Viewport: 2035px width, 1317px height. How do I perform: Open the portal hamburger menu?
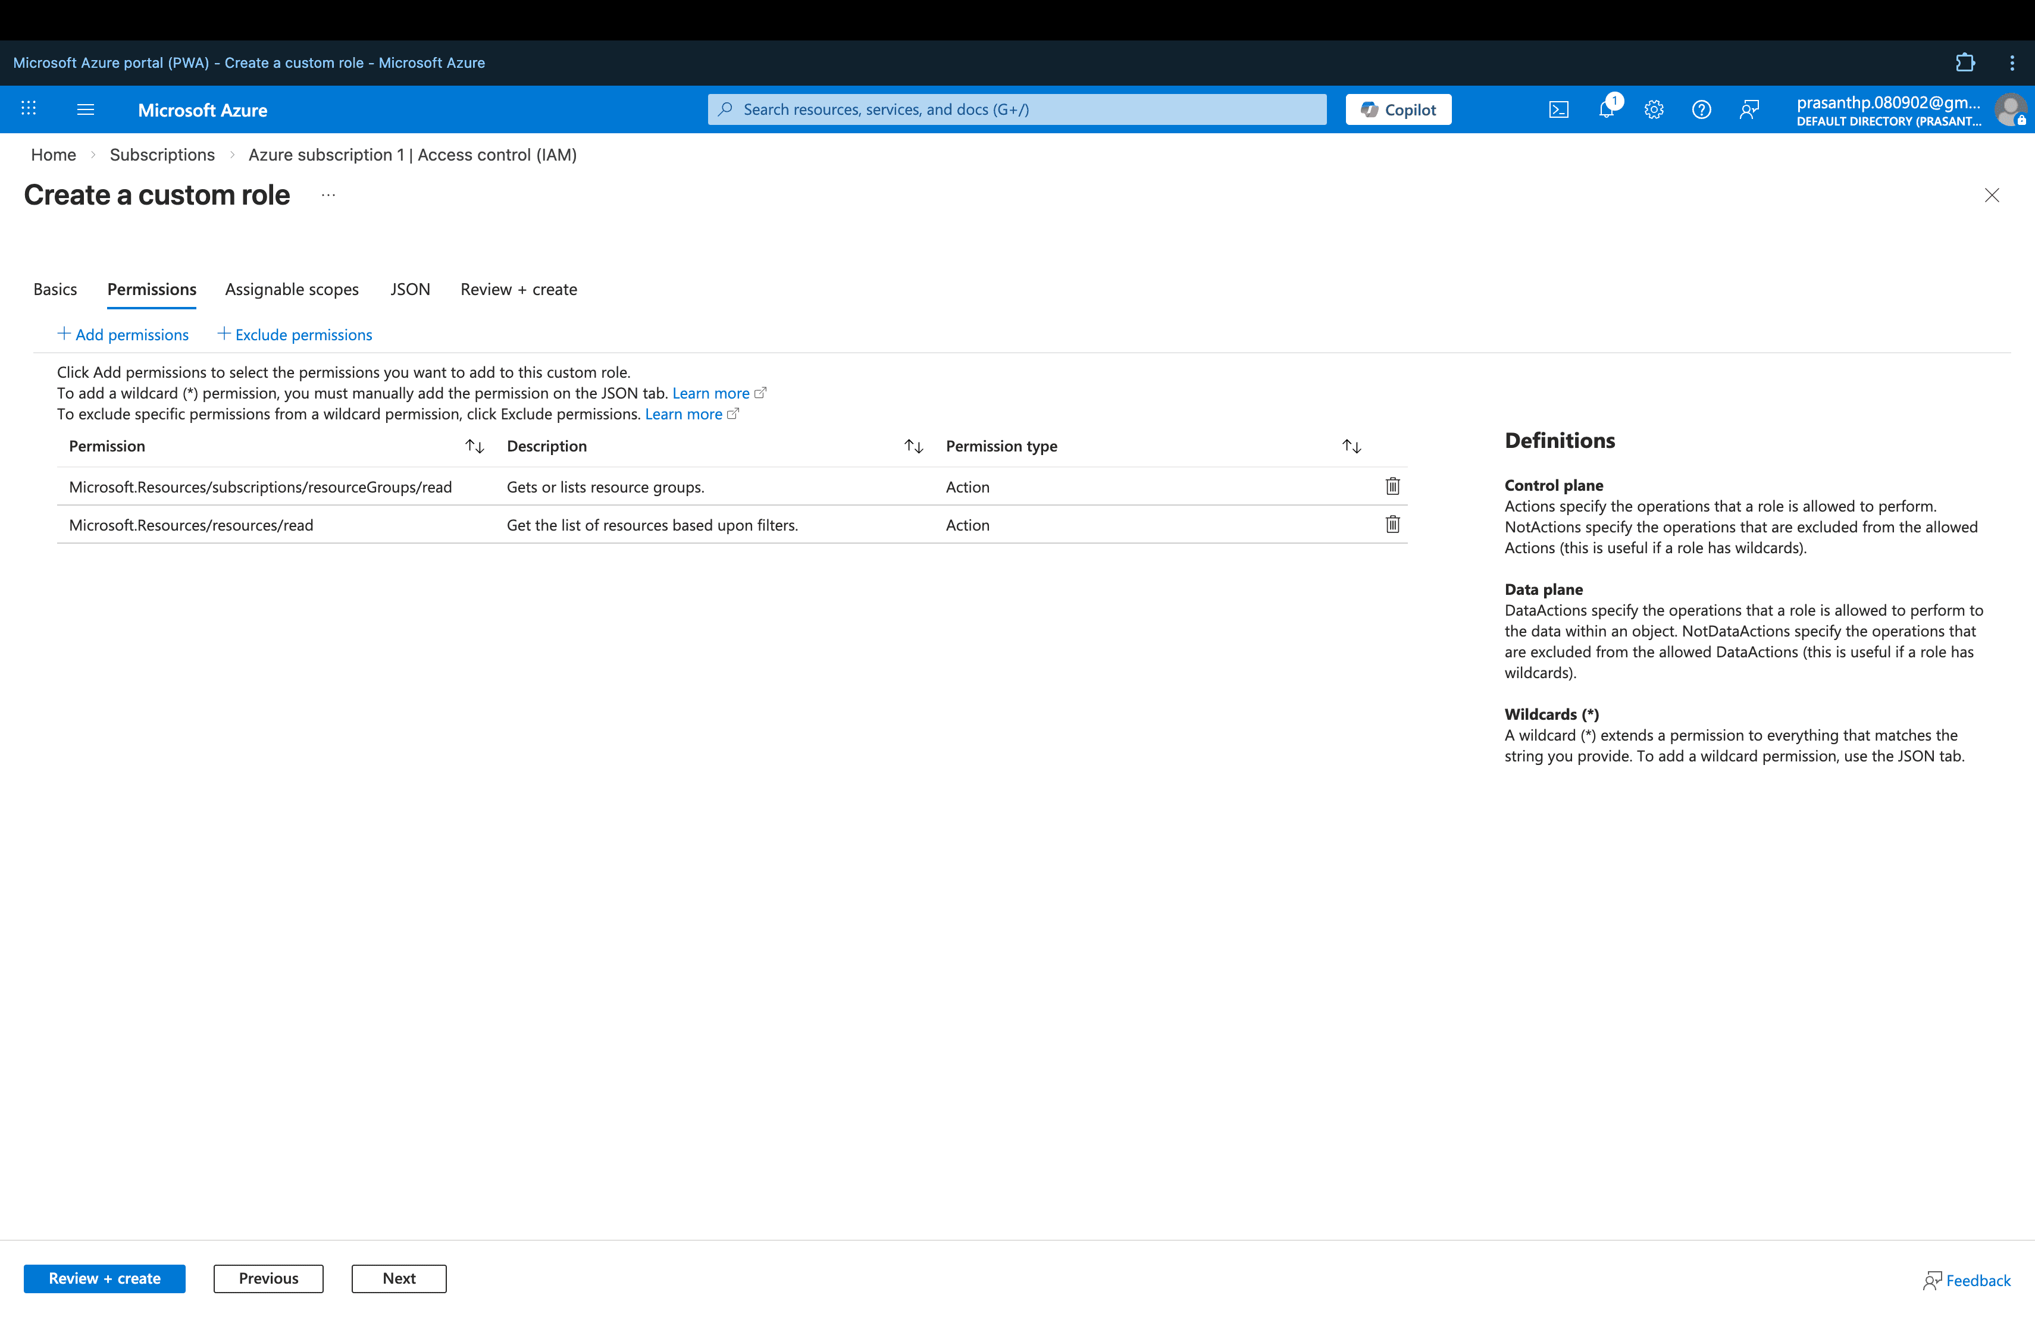[x=86, y=109]
